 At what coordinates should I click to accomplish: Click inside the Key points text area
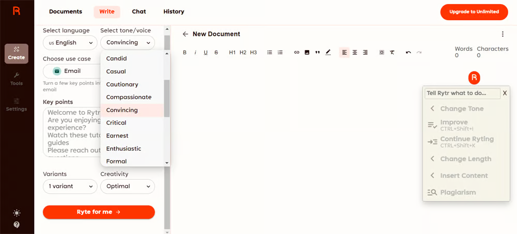pos(71,132)
